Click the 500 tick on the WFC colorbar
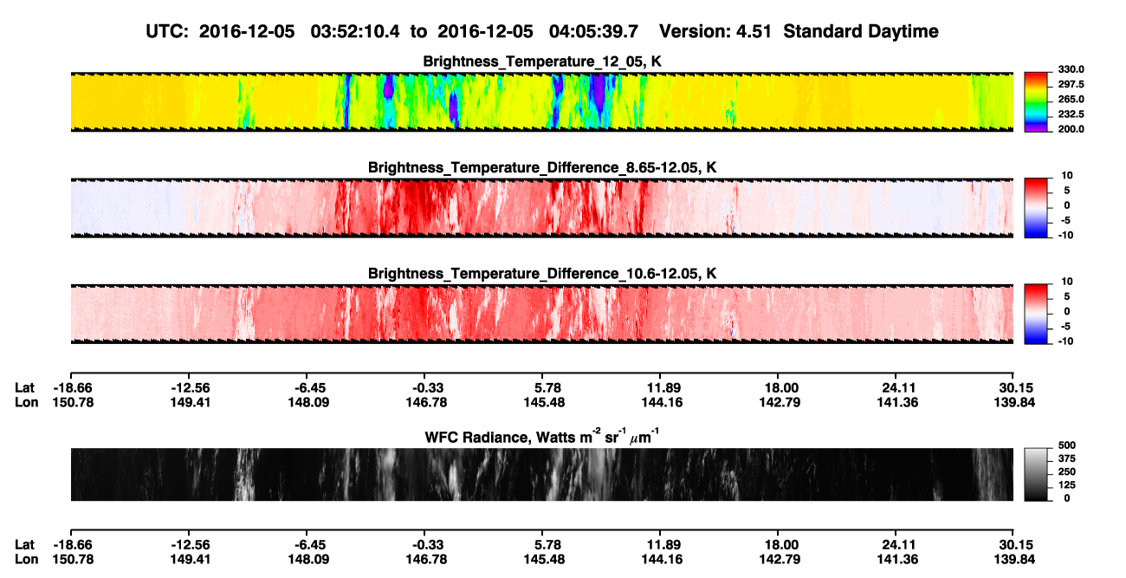This screenshot has height=578, width=1126. pyautogui.click(x=1067, y=445)
